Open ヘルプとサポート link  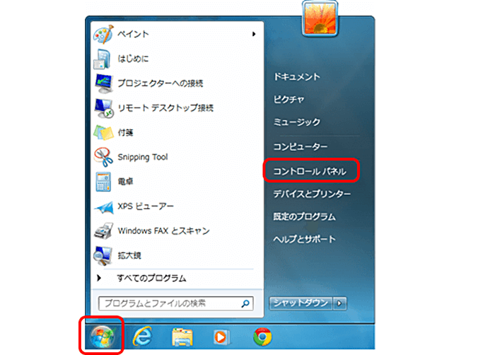[304, 240]
